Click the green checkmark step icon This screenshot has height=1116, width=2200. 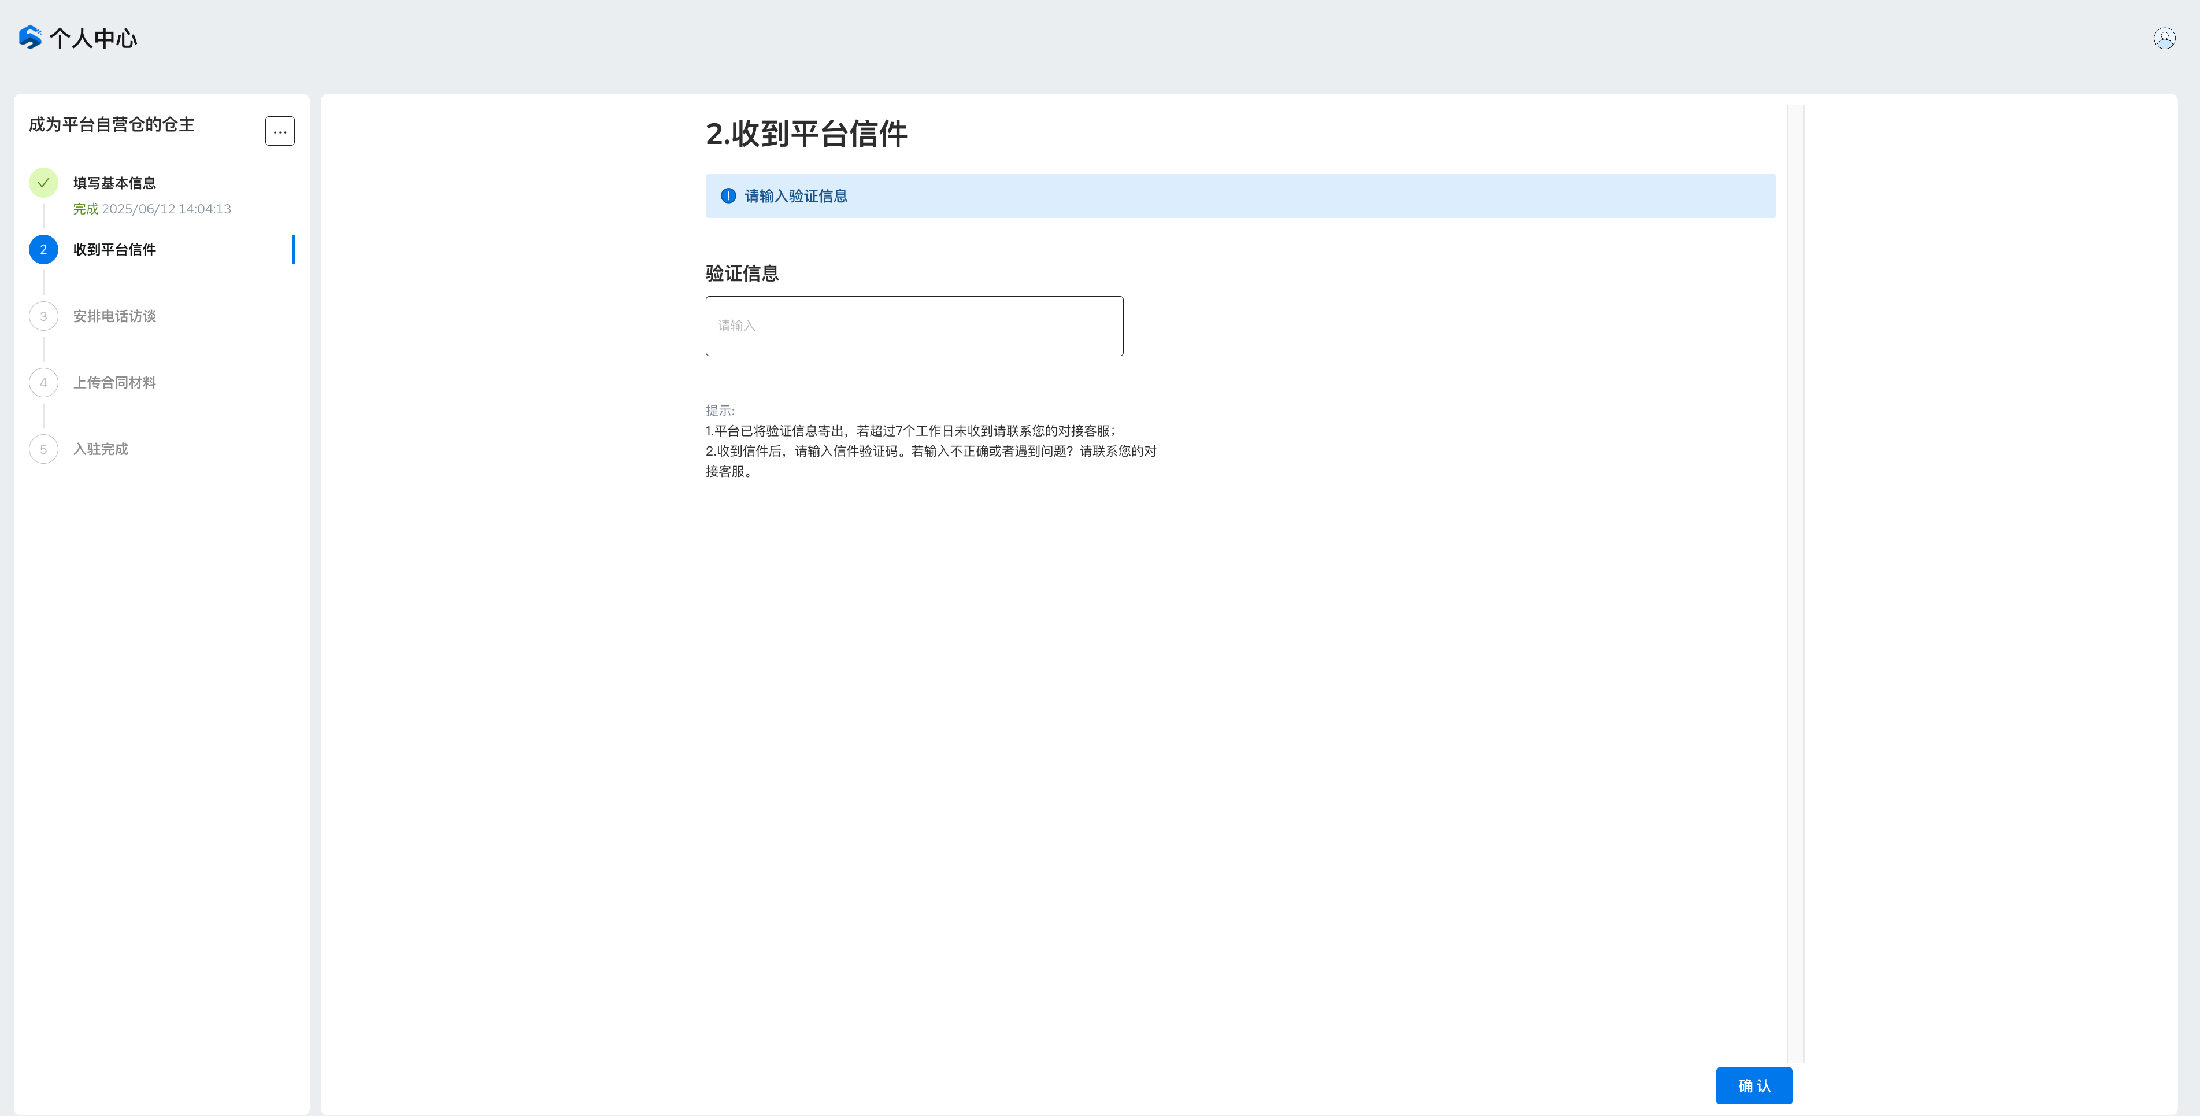pos(43,183)
